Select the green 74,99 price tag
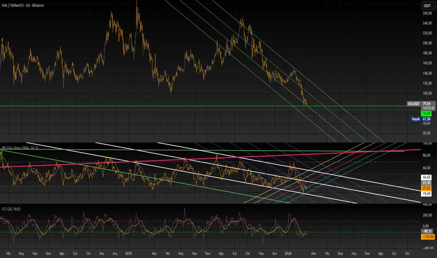Viewport: 437px width, 258px height. 426,113
